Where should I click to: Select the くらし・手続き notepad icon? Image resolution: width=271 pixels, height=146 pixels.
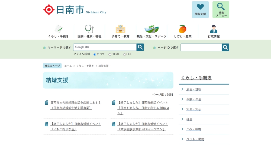point(58,29)
